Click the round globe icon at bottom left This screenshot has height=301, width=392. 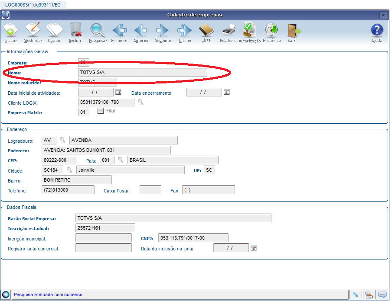(6, 295)
